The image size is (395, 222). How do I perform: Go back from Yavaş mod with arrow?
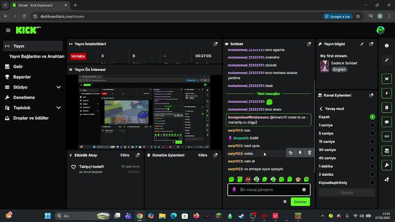click(321, 109)
